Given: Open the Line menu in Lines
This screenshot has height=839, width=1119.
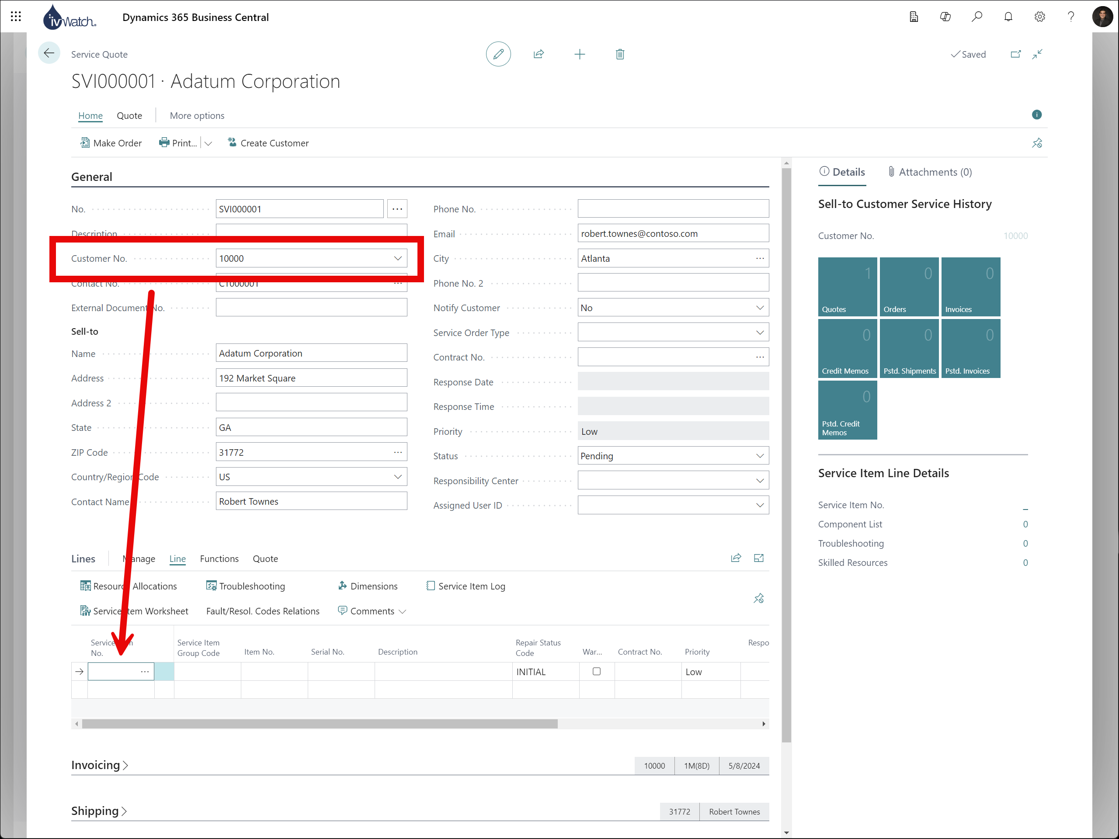Looking at the screenshot, I should [177, 558].
